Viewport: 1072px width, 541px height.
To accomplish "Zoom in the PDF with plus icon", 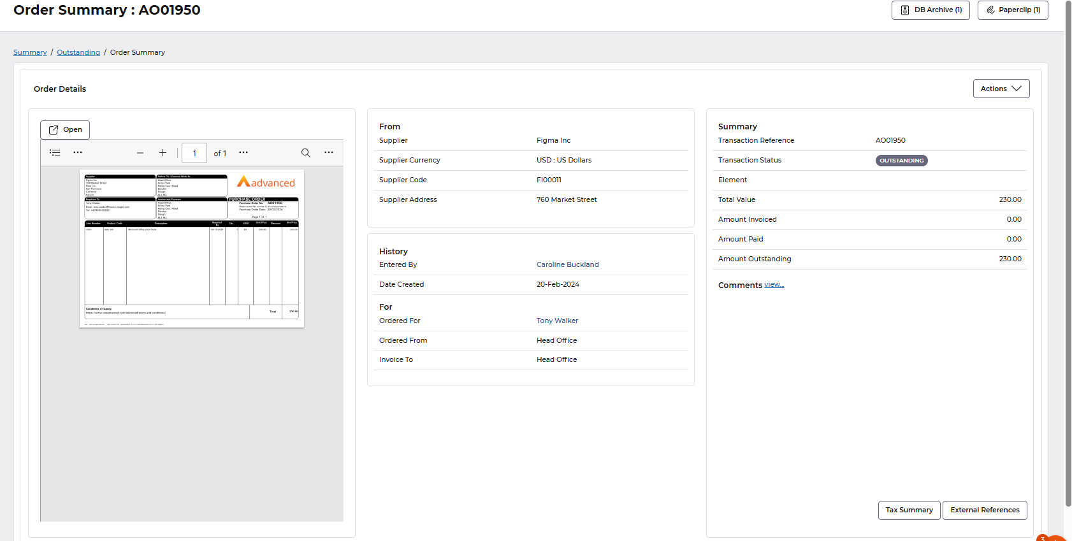I will coord(163,153).
